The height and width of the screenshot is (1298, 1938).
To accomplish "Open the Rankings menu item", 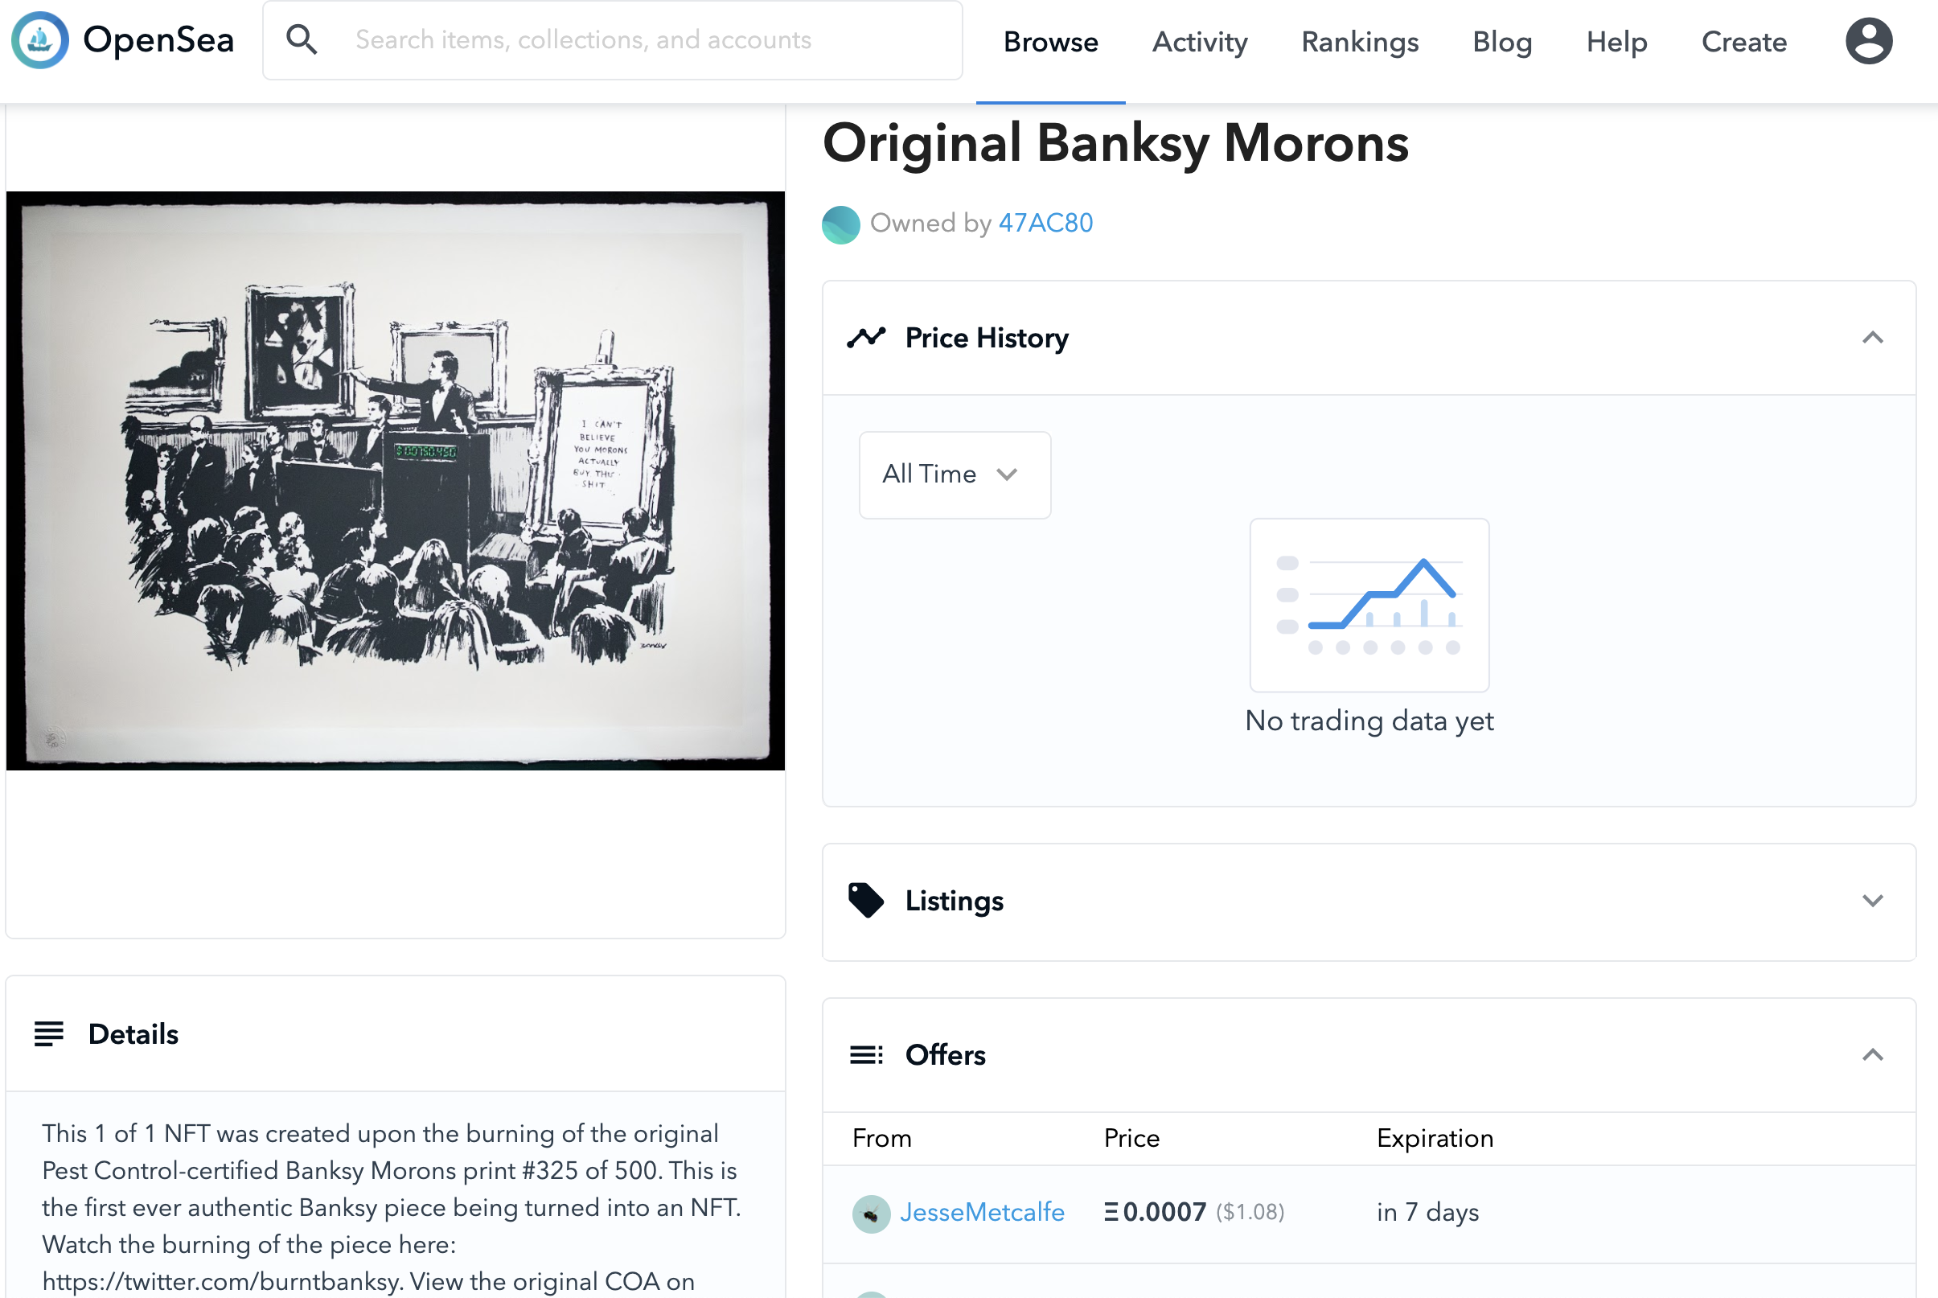I will pos(1360,41).
